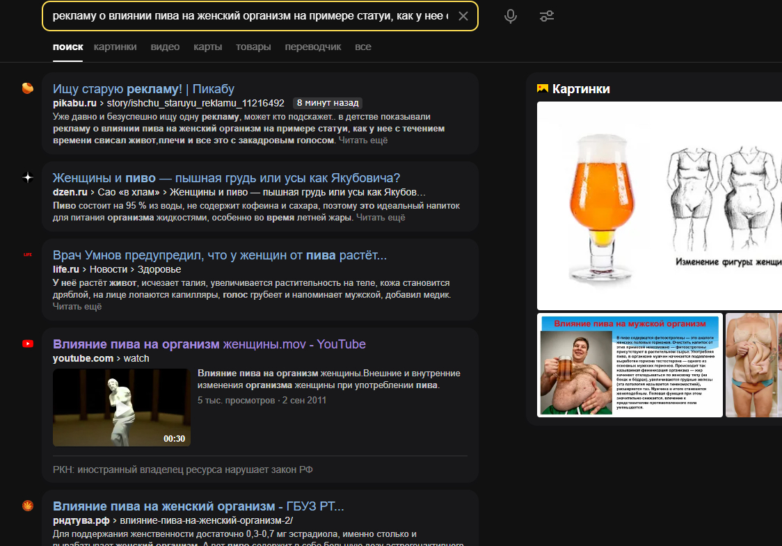This screenshot has height=546, width=782.
Task: Click the 'watch' path after youtube.com
Action: pyautogui.click(x=136, y=358)
